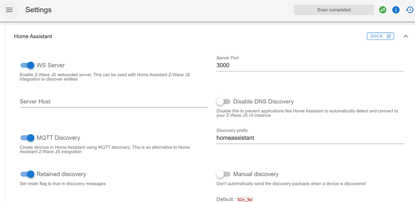
Task: Open the hamburger navigation menu
Action: pos(9,10)
